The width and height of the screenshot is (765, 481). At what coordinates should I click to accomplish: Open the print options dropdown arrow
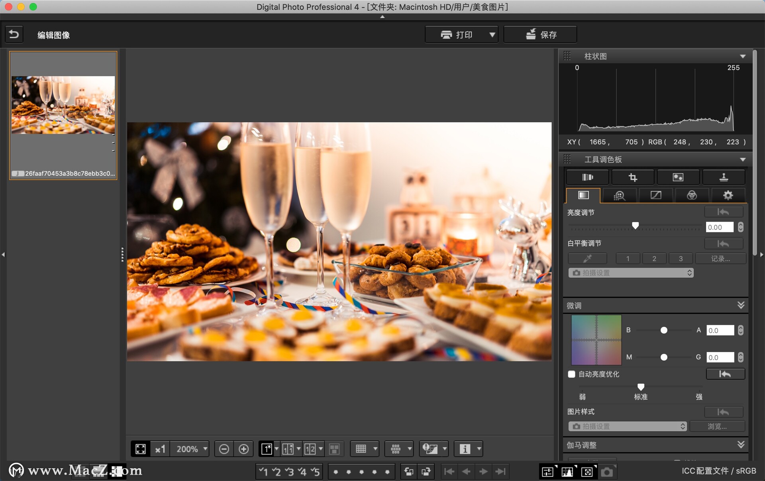click(x=492, y=35)
